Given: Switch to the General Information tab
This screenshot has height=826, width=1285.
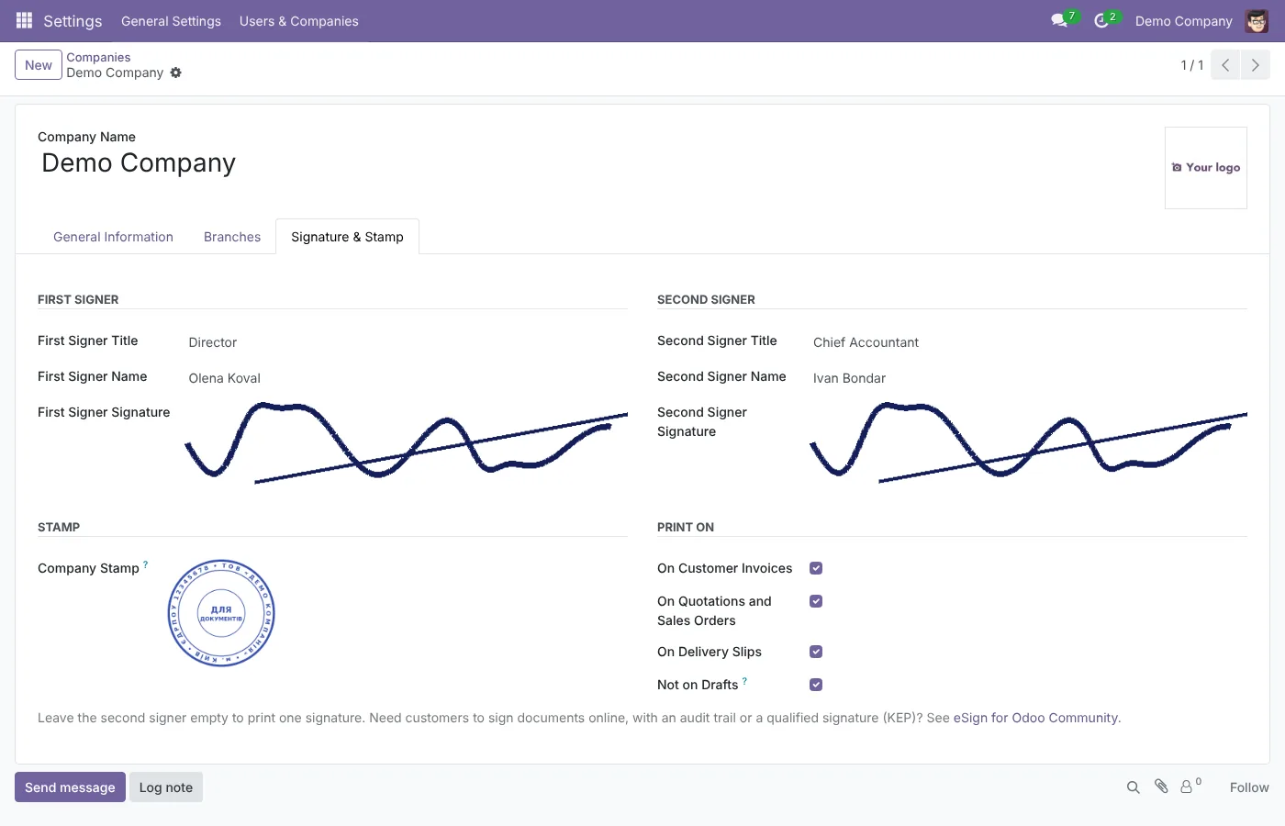Looking at the screenshot, I should [113, 237].
